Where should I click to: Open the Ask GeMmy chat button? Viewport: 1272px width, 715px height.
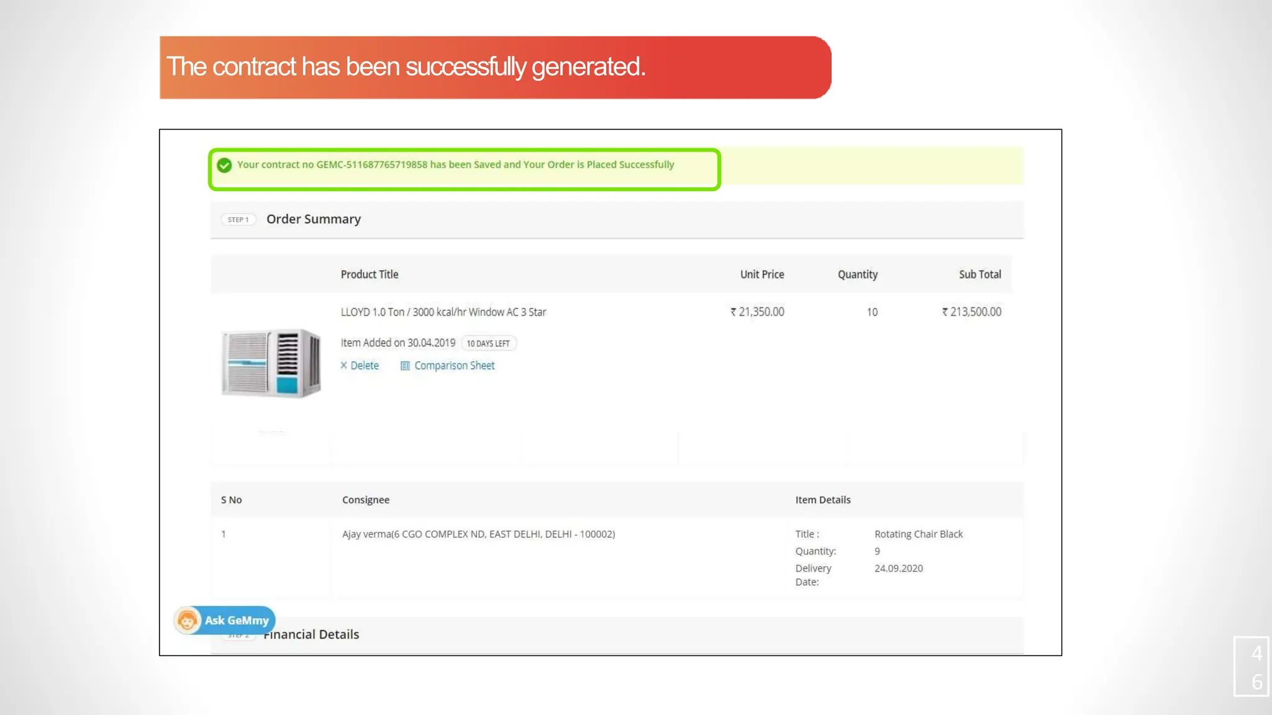click(237, 620)
